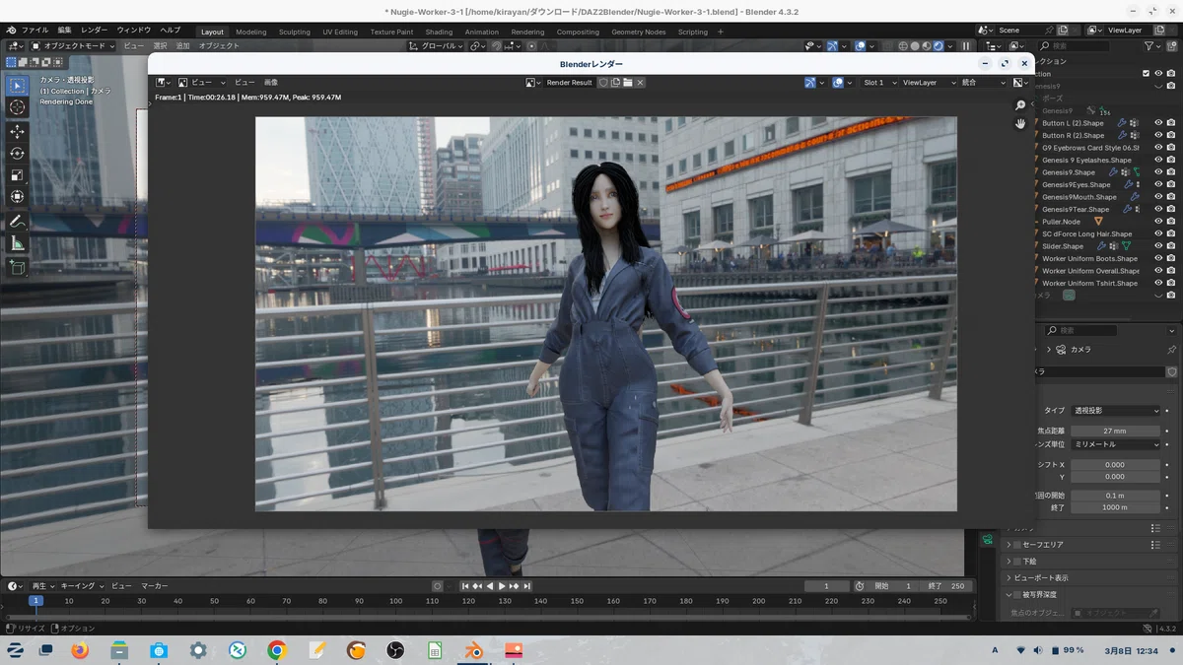The height and width of the screenshot is (665, 1183).
Task: Click the open image folder icon in render window
Action: [x=627, y=83]
